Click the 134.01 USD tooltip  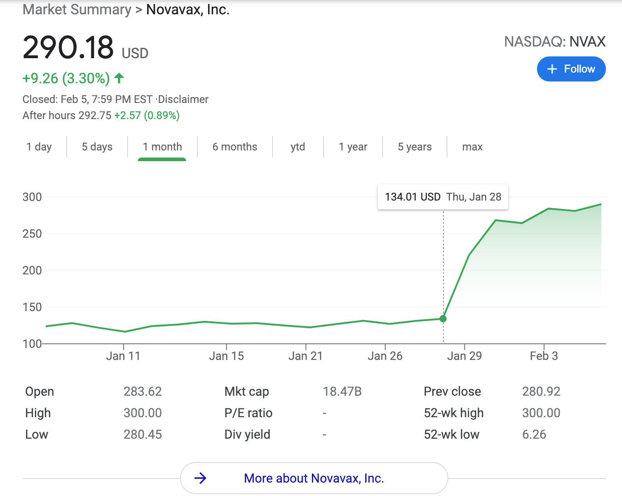coord(443,197)
